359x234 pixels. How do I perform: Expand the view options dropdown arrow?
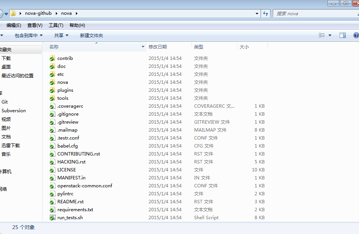(330, 35)
